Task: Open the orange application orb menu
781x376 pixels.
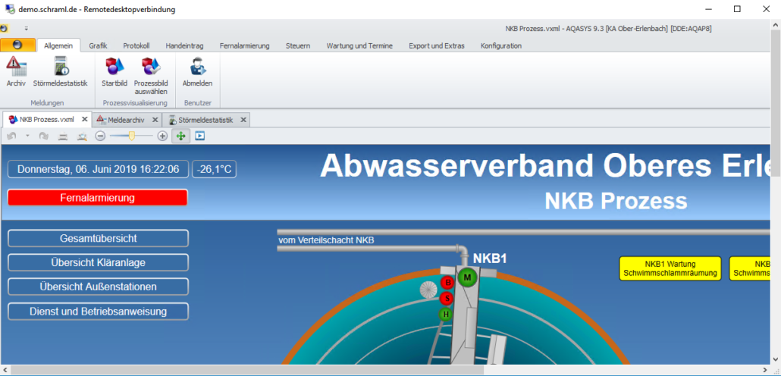Action: (18, 45)
